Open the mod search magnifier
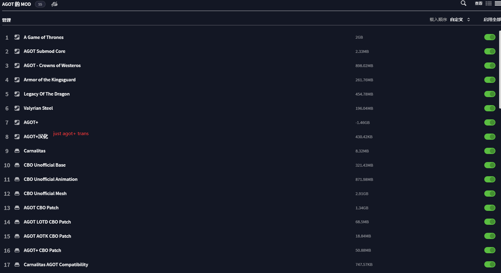 tap(463, 3)
